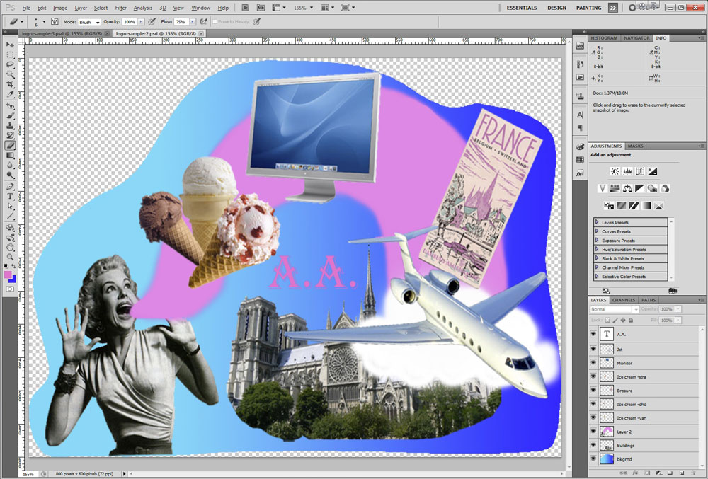Select the Layer 2 thumbnail
This screenshot has height=479, width=708.
[607, 432]
